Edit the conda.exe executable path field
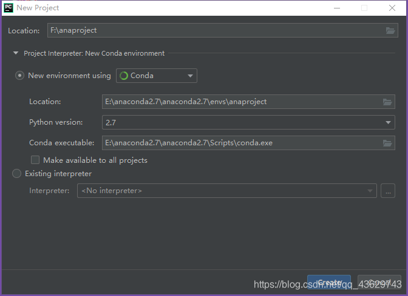 pos(248,143)
